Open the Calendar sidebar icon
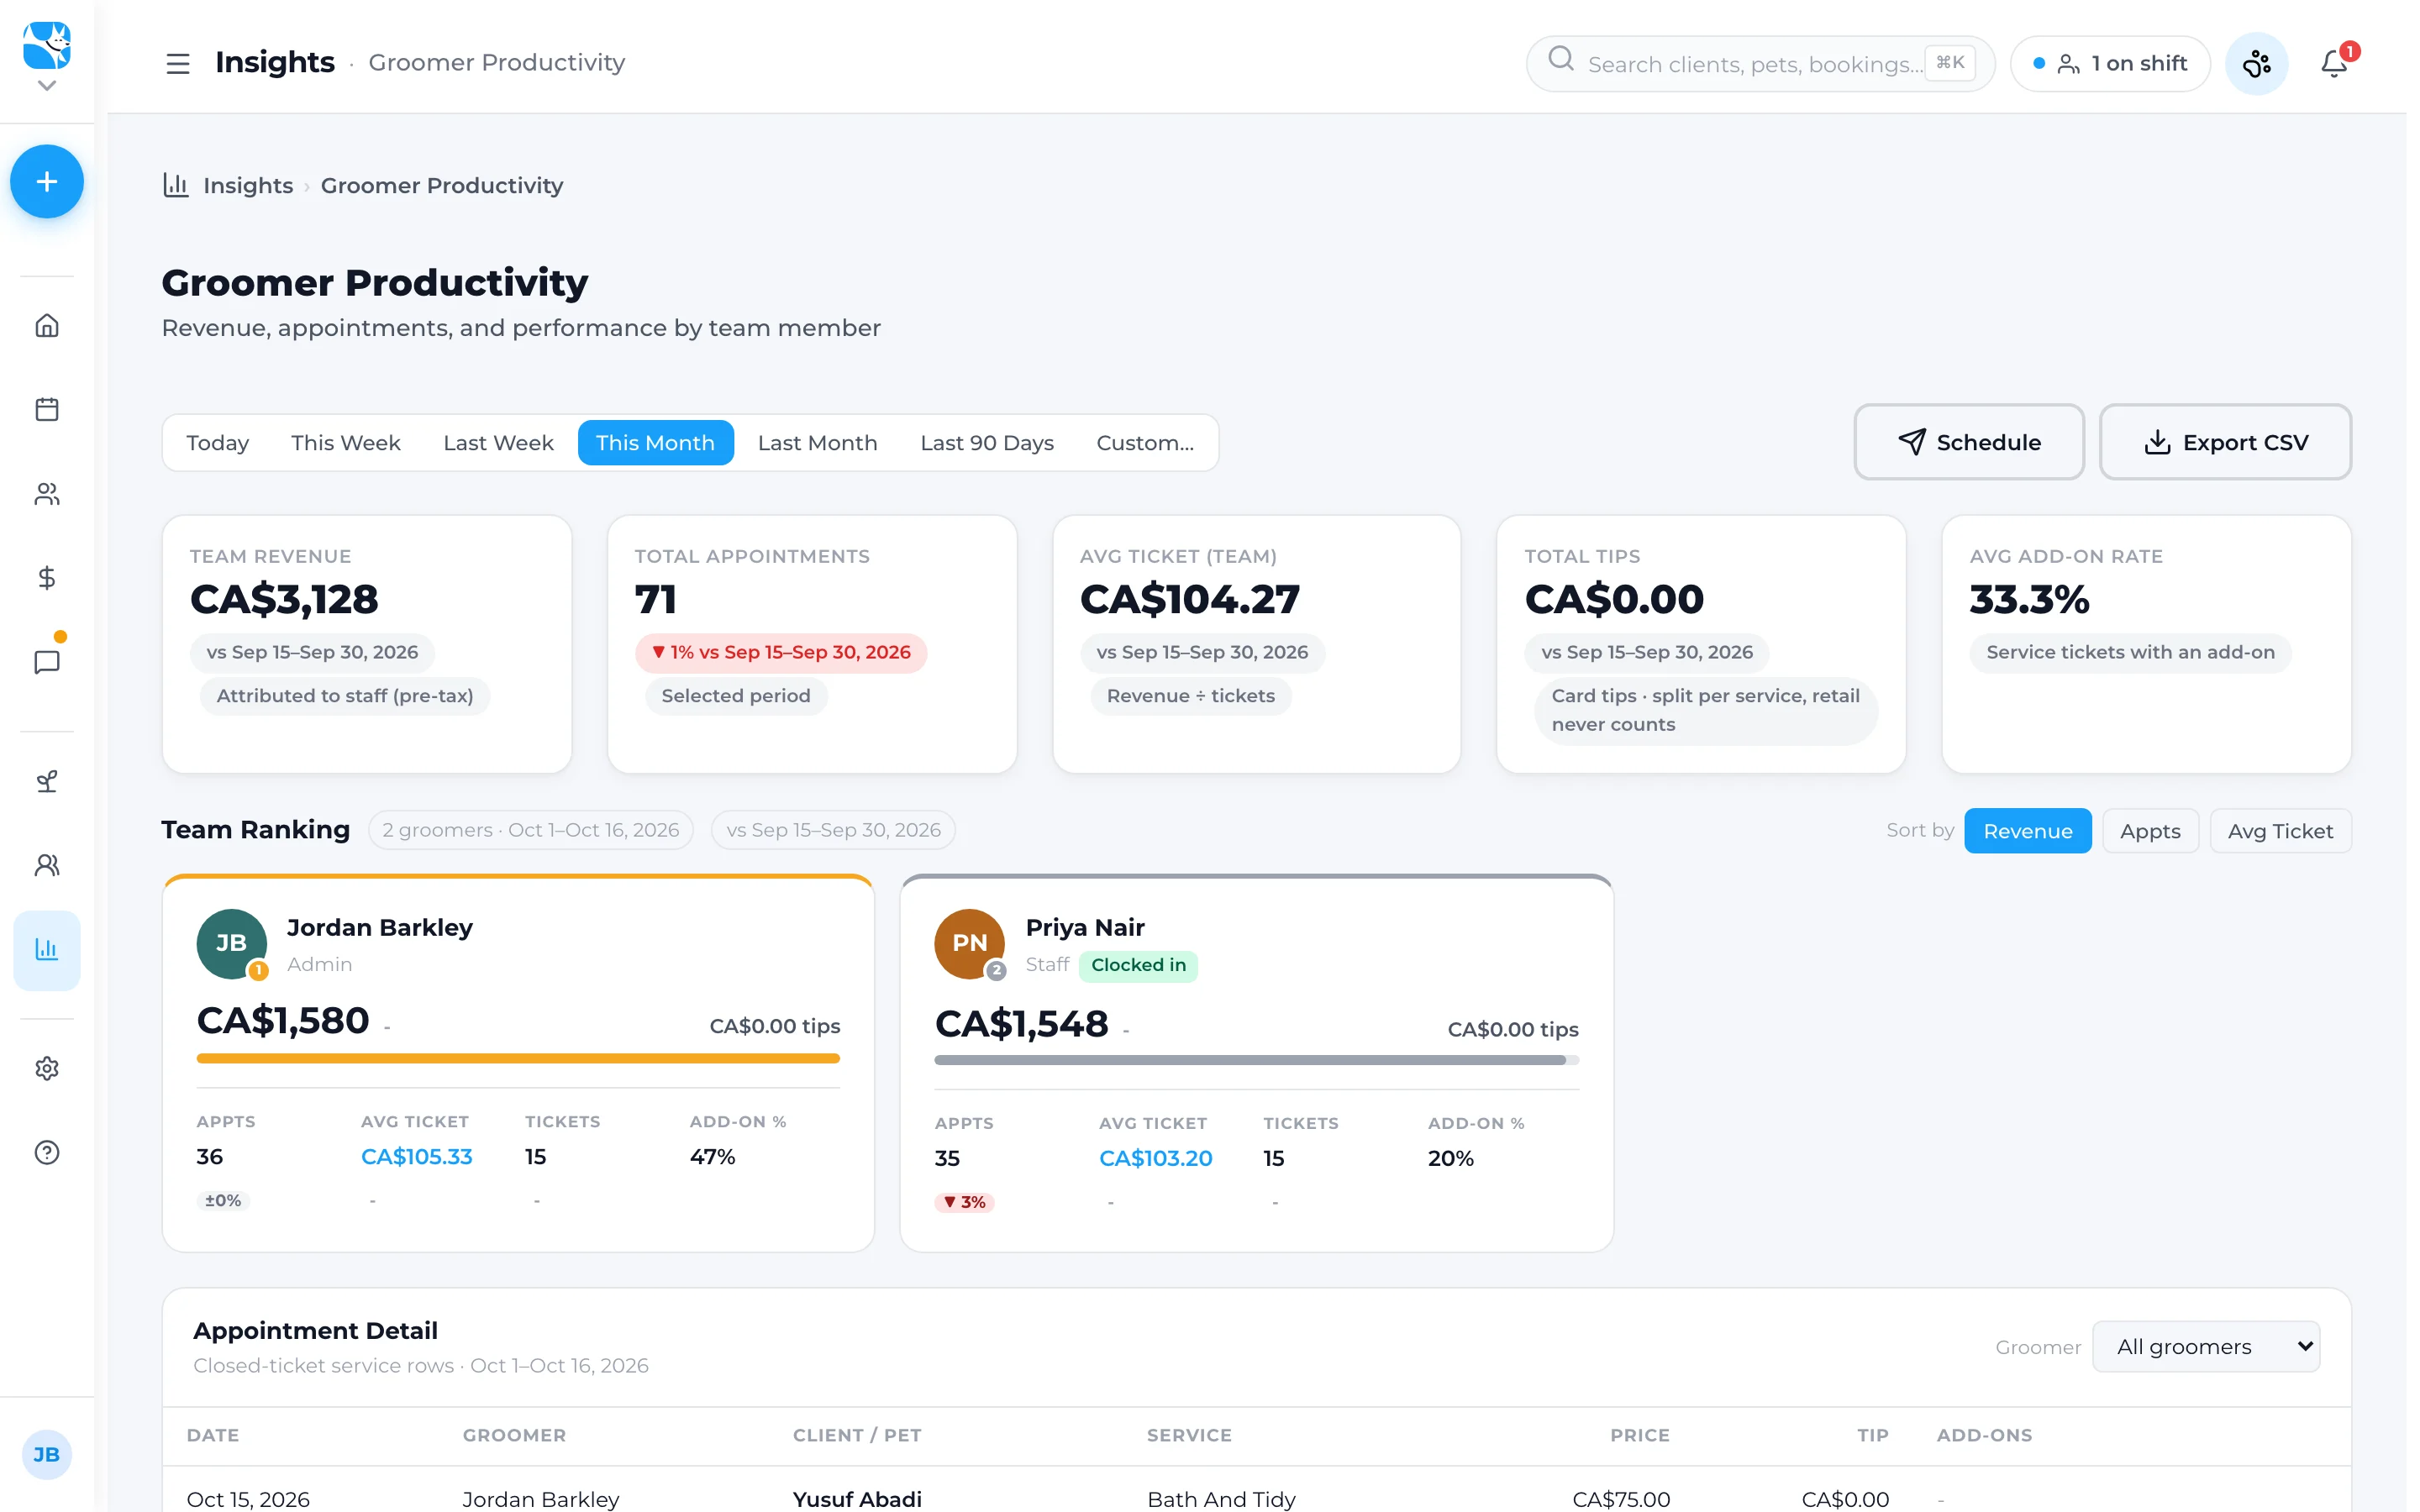This screenshot has height=1512, width=2420. [46, 410]
